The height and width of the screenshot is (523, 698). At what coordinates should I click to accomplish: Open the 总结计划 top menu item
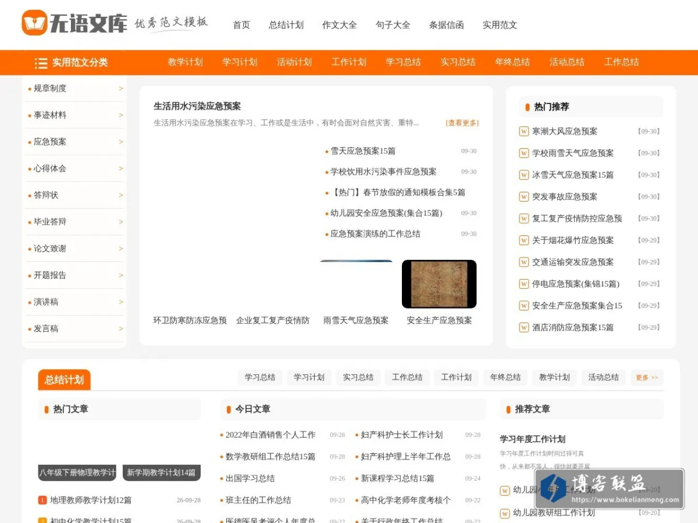coord(286,25)
